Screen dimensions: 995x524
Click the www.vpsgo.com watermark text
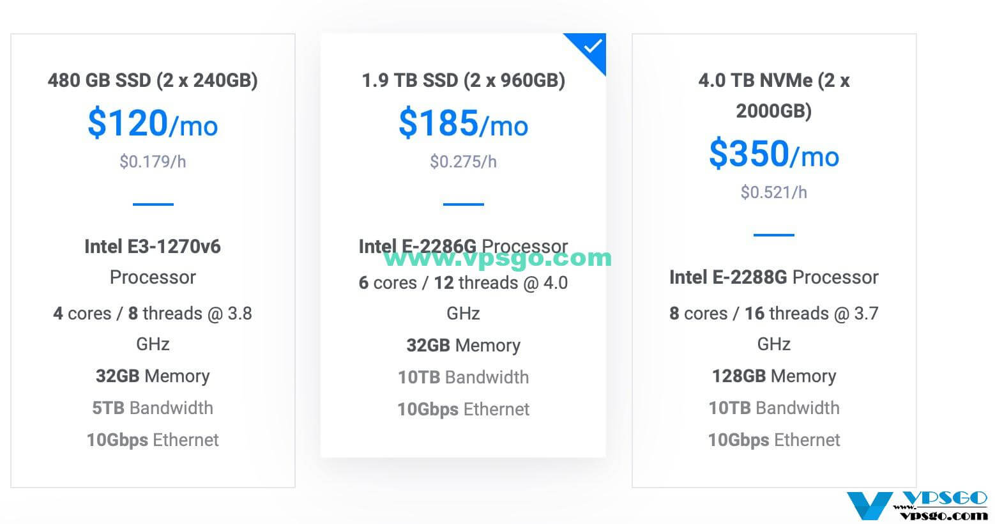pos(497,258)
